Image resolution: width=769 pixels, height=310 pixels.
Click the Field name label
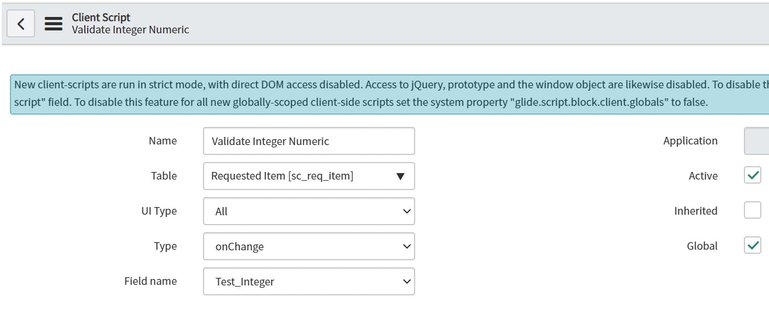coord(150,281)
